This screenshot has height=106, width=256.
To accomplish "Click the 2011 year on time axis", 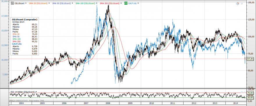I will pyautogui.click(x=173, y=103).
